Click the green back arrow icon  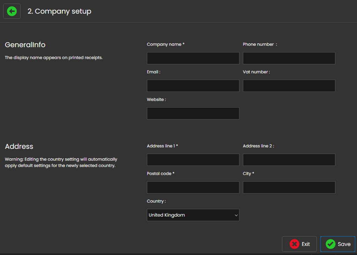tap(12, 11)
